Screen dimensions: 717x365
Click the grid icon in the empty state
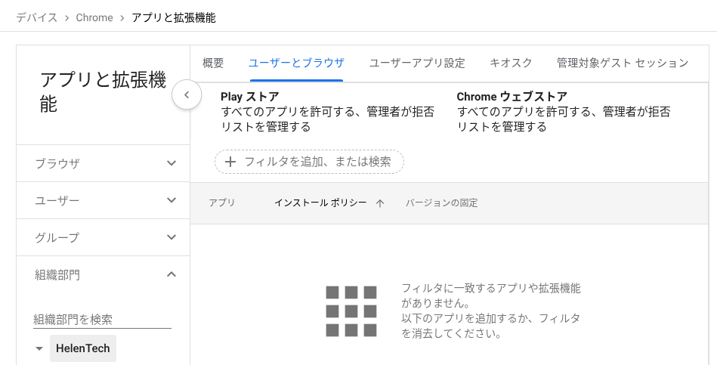[351, 311]
